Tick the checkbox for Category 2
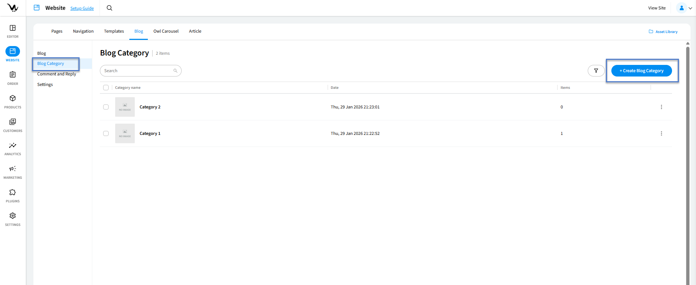Screen dimensions: 696x285 [106, 107]
